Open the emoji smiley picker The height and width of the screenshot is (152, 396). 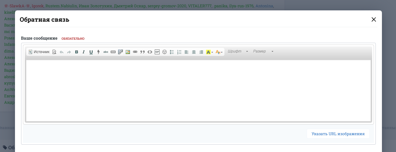165,52
